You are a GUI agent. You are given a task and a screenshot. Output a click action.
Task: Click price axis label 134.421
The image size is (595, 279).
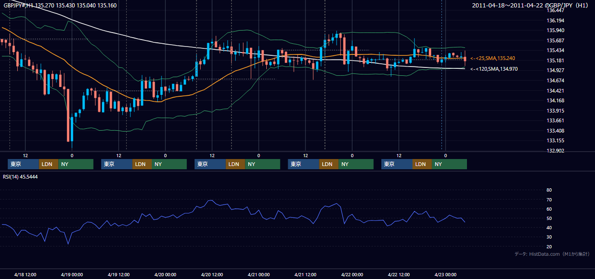[x=556, y=91]
